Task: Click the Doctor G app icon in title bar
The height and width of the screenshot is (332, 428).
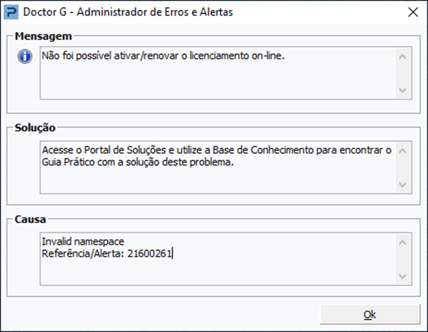Action: click(x=11, y=12)
